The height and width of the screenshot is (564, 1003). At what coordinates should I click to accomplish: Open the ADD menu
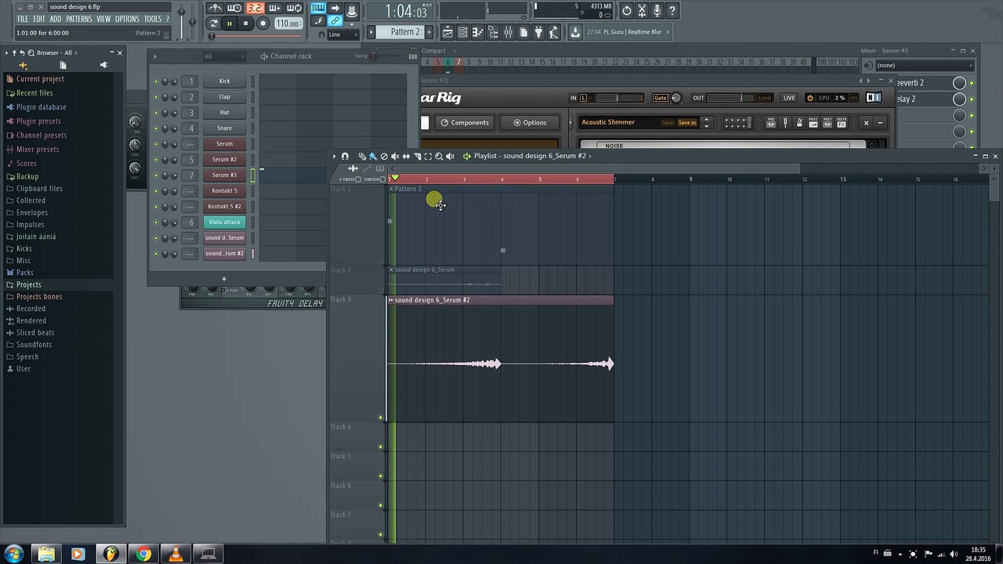pyautogui.click(x=56, y=19)
